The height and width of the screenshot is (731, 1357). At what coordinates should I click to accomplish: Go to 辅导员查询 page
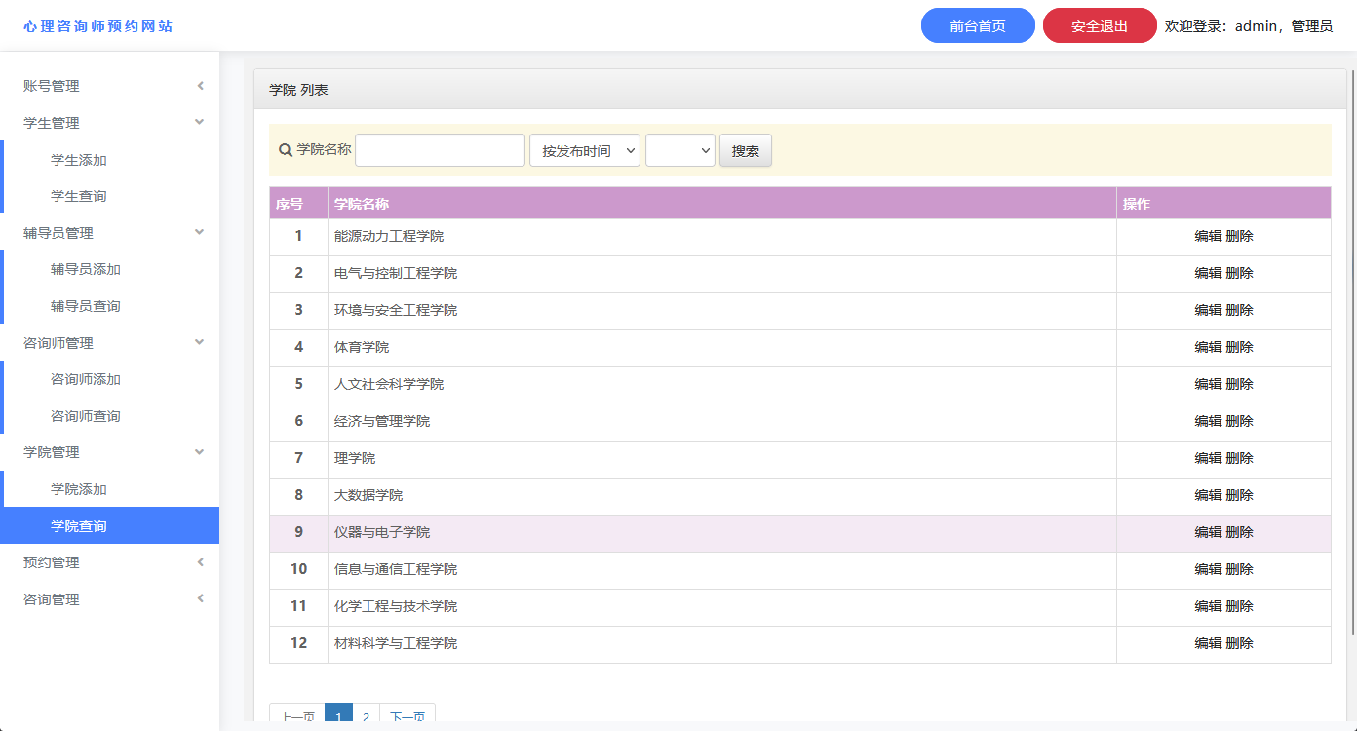point(86,306)
